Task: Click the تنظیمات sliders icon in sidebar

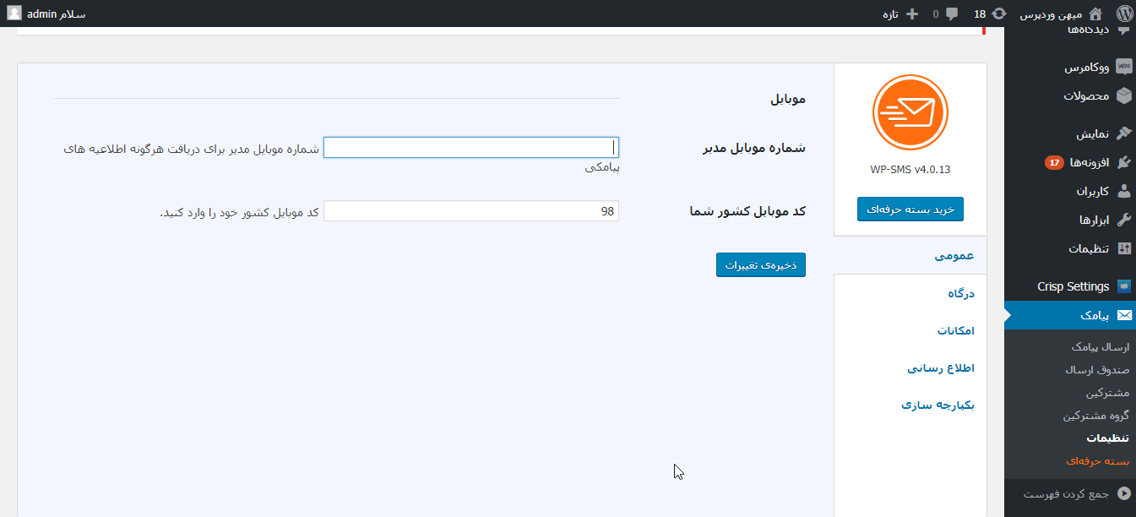Action: [1123, 248]
